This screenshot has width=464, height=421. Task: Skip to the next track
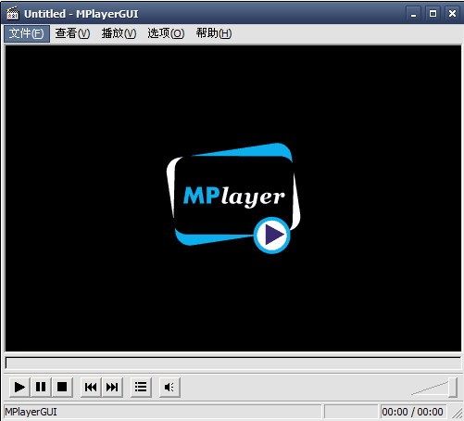[x=112, y=387]
